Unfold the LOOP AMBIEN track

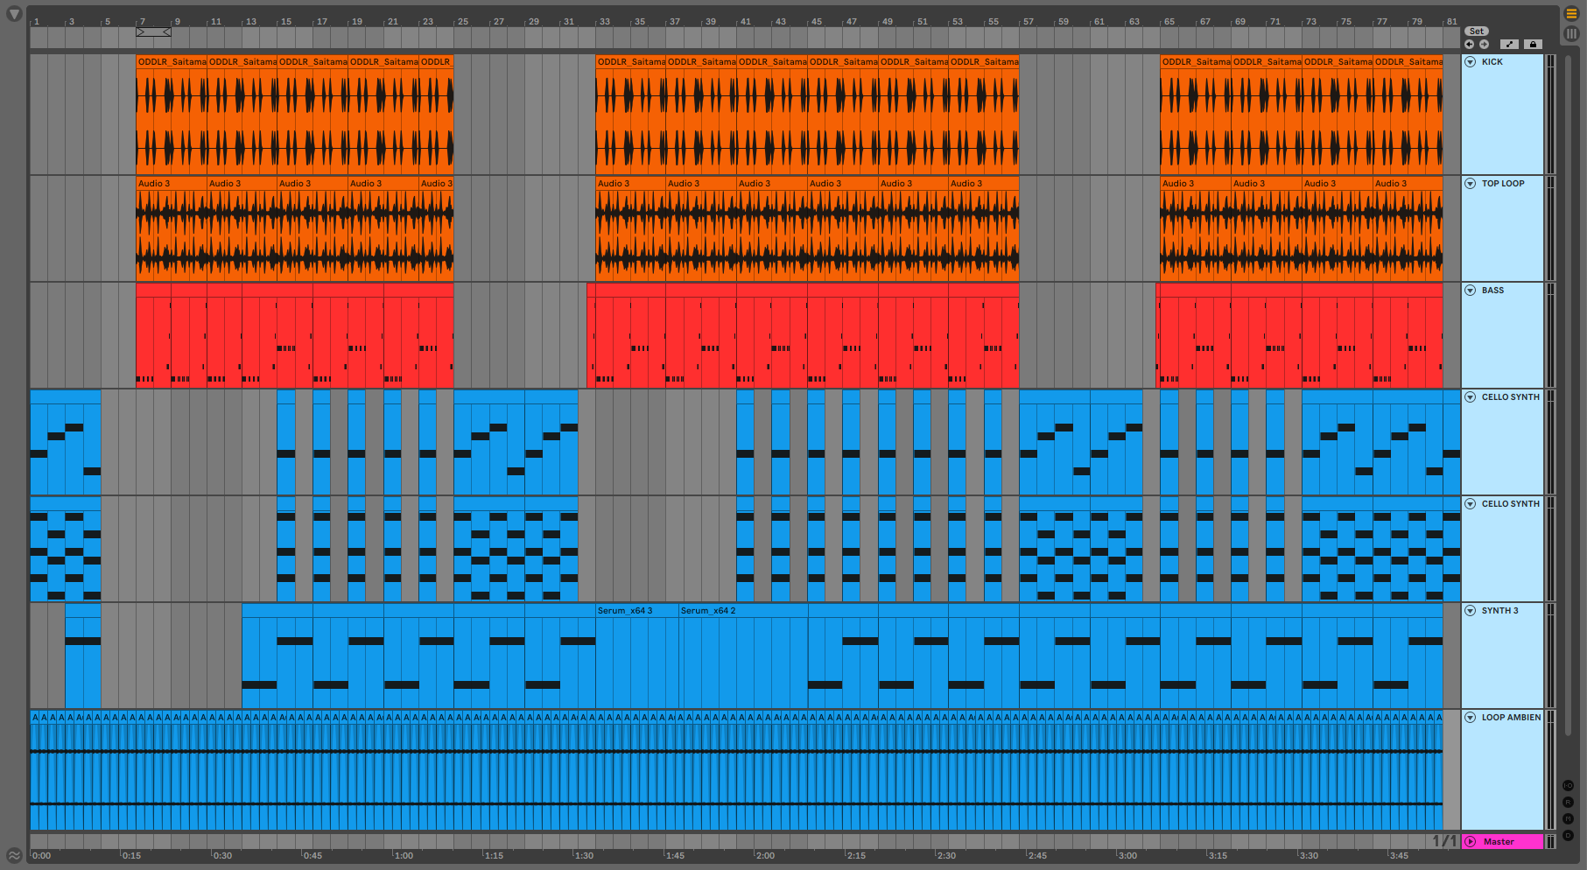point(1471,718)
